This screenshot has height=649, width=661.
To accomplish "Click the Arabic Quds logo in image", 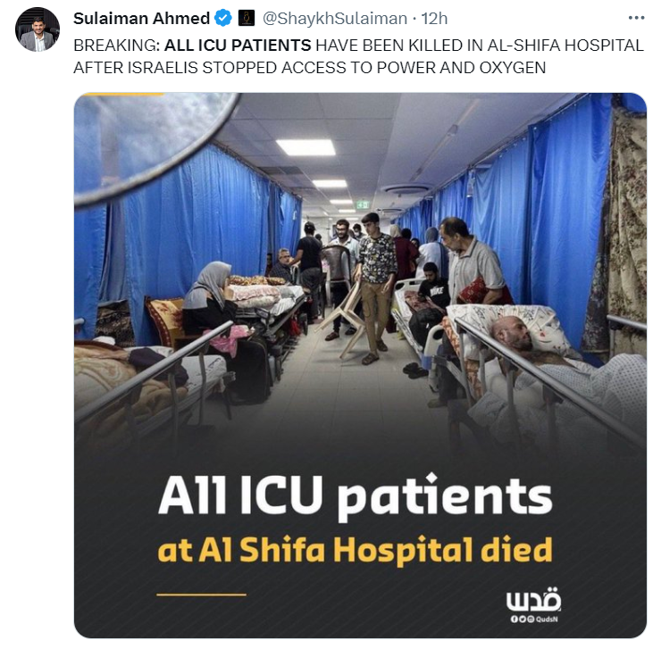I will (x=533, y=599).
